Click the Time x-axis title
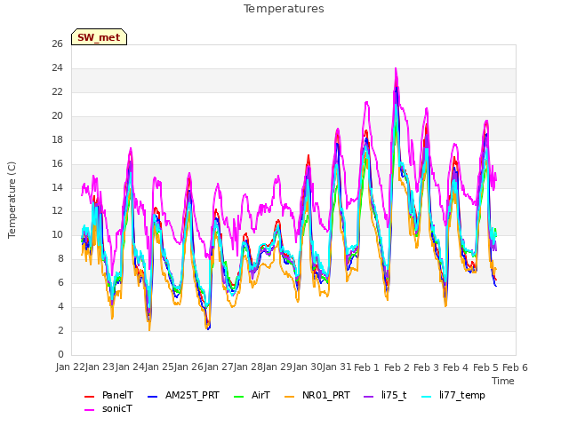The height and width of the screenshot is (426, 569). (503, 381)
